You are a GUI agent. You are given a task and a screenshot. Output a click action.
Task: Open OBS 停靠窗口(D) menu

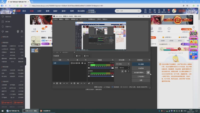tap(74, 19)
